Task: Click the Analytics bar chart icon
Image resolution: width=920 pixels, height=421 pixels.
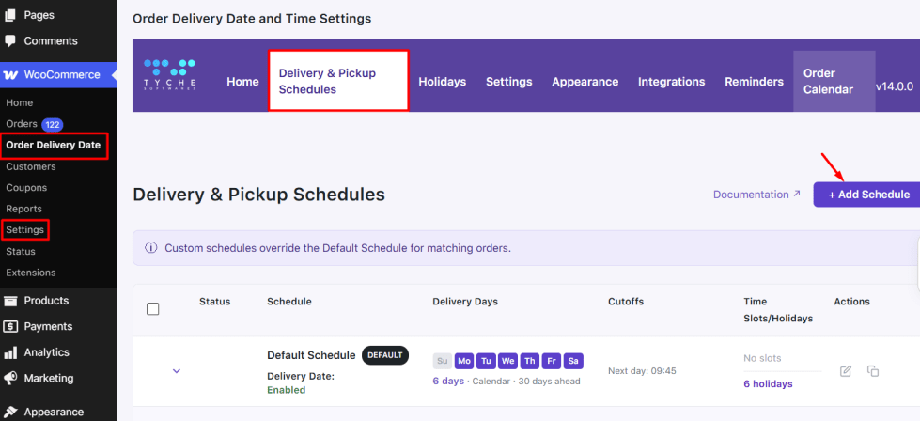Action: pyautogui.click(x=10, y=352)
